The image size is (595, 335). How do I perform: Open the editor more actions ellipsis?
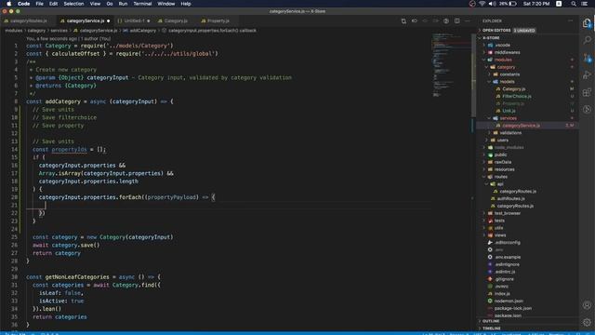(x=468, y=20)
